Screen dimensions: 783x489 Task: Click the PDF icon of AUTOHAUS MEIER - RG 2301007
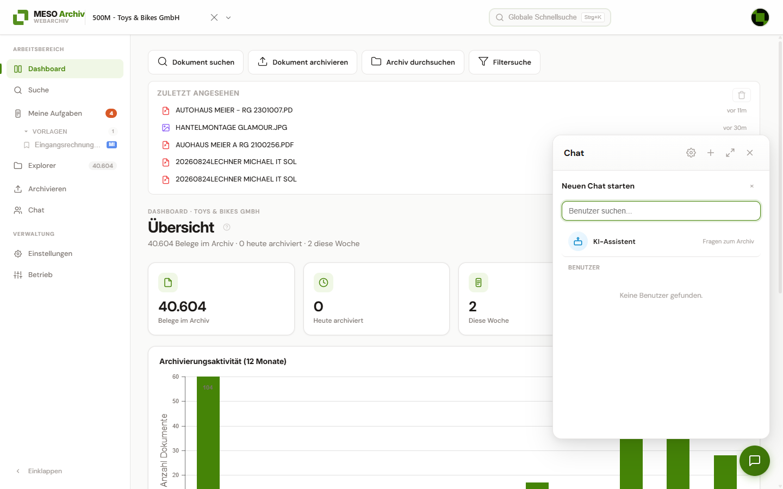click(166, 110)
